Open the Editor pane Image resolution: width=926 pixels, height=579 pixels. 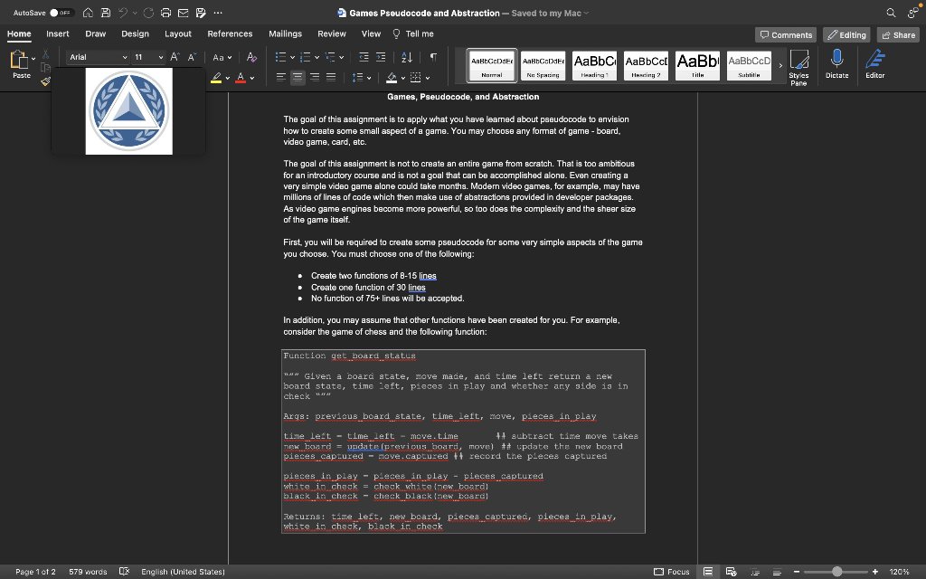pyautogui.click(x=874, y=64)
